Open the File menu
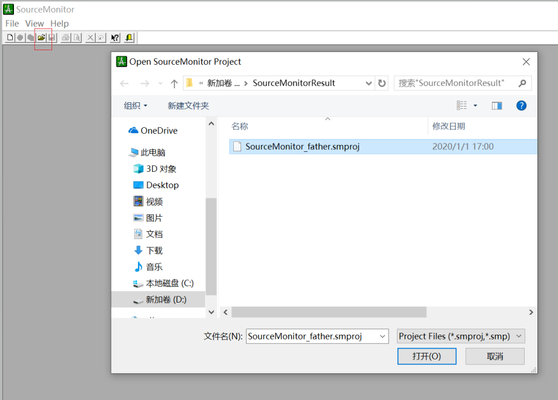Image resolution: width=558 pixels, height=400 pixels. pyautogui.click(x=12, y=23)
